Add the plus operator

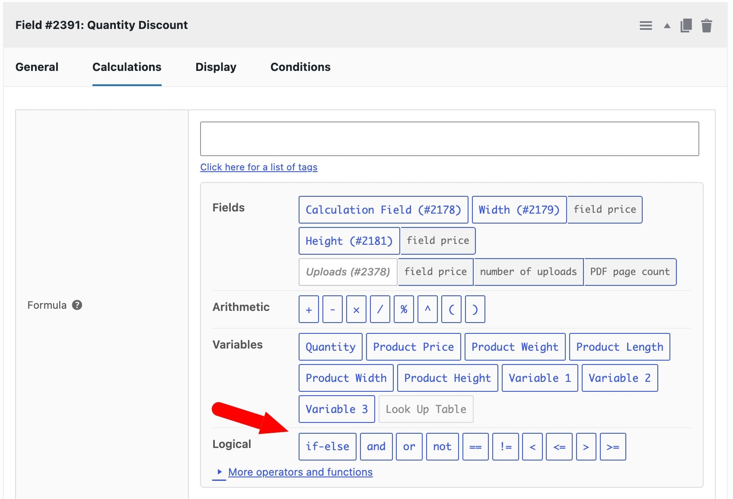(x=309, y=309)
